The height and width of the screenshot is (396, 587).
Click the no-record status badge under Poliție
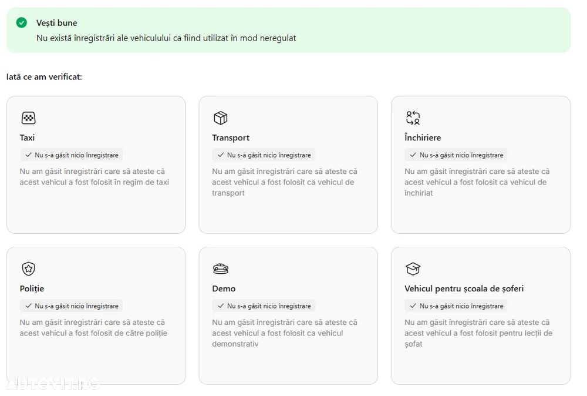tap(72, 306)
